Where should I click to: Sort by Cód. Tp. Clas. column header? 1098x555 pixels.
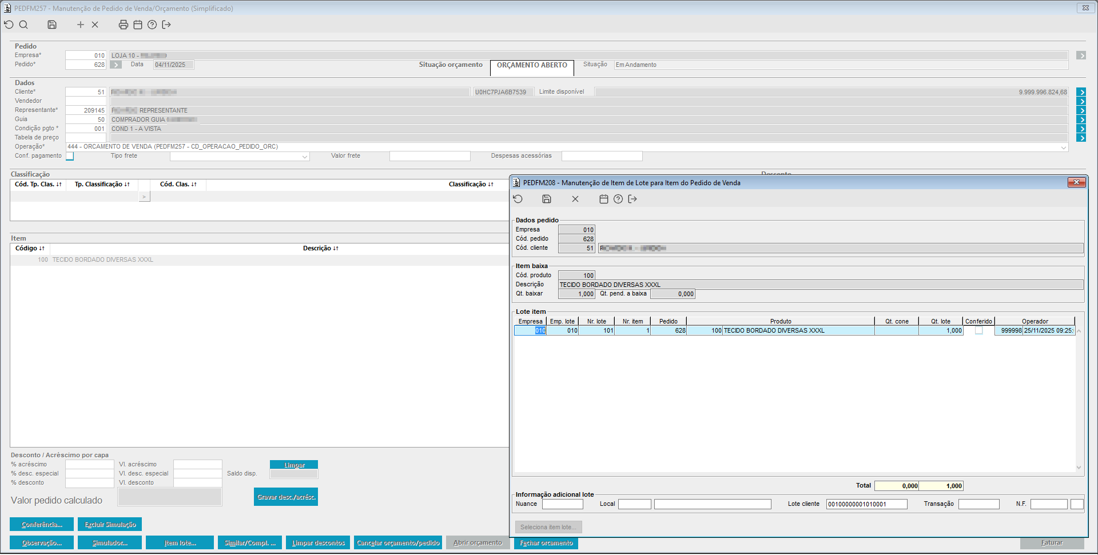tap(38, 185)
